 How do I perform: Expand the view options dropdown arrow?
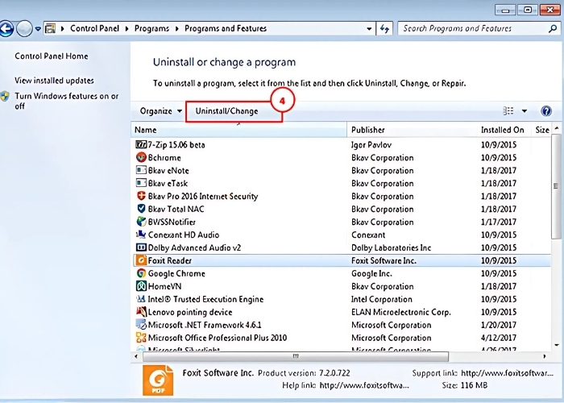pyautogui.click(x=525, y=111)
